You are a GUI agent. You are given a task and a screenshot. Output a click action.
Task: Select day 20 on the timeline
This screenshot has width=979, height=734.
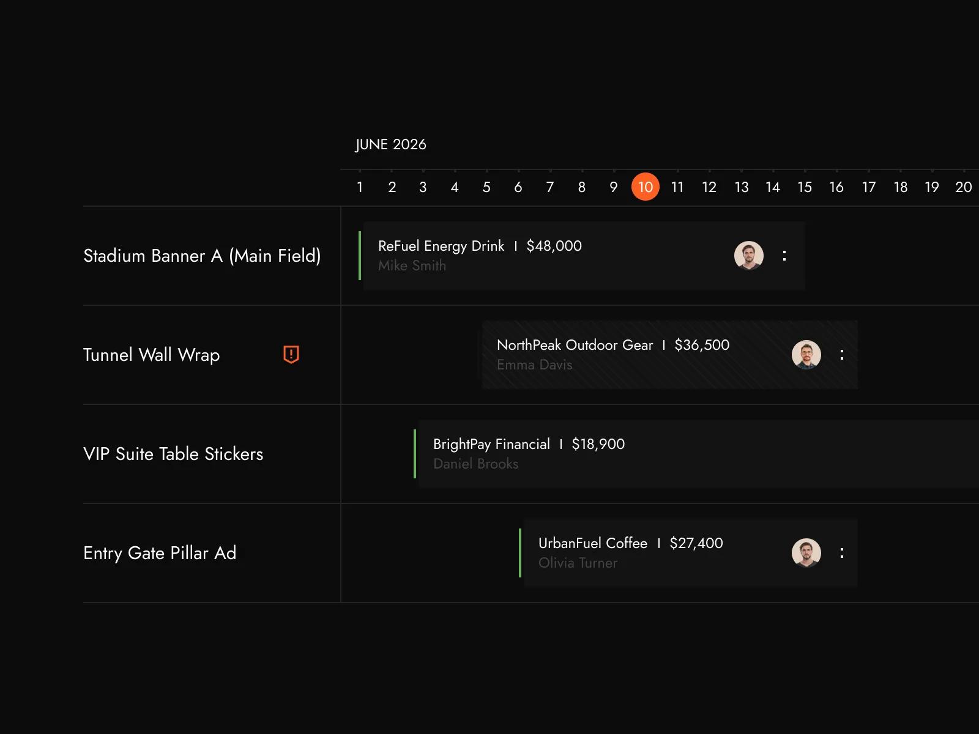coord(964,187)
